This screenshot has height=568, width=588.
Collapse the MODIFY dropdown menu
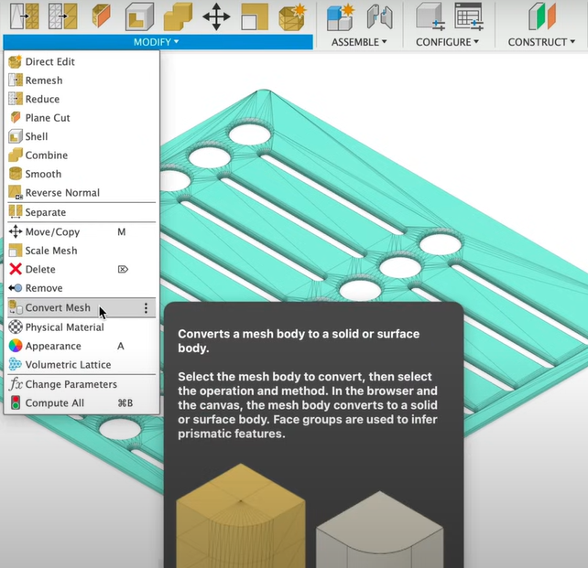point(157,42)
